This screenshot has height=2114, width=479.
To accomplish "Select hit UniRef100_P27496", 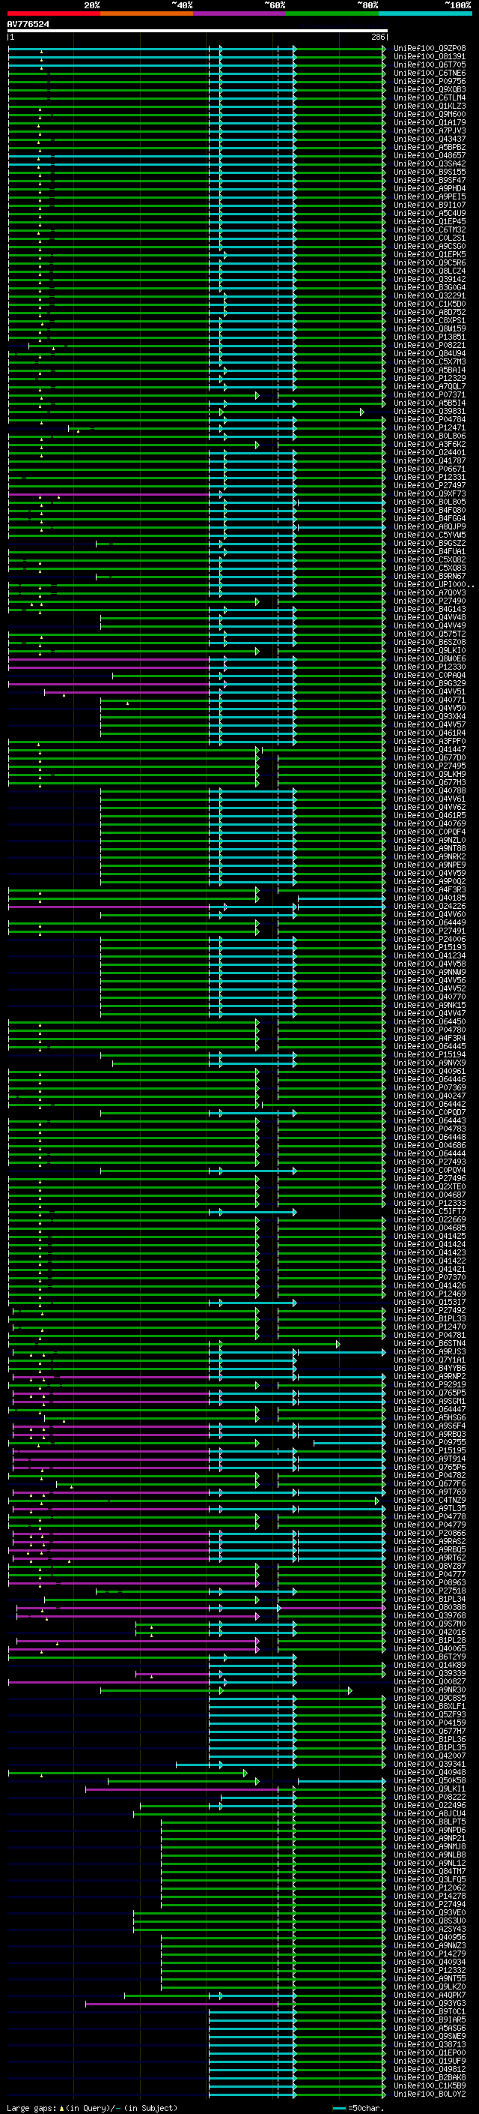I will coord(429,1178).
